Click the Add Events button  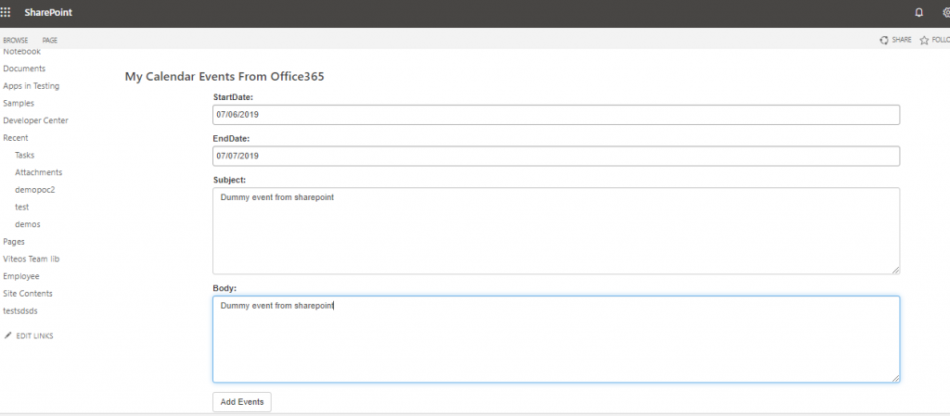point(242,402)
